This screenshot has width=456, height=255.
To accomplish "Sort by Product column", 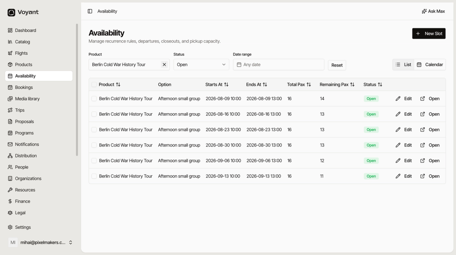I will [109, 84].
